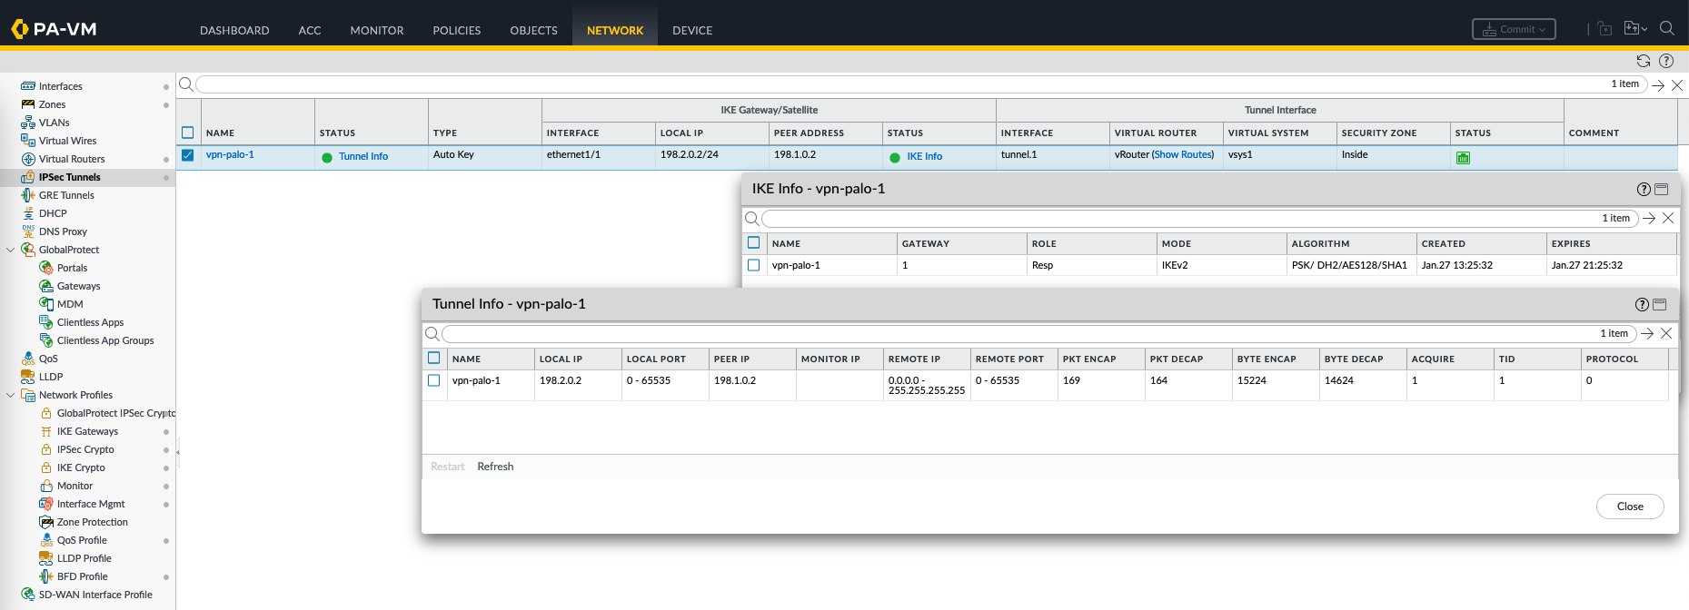Click the IPSec Tunnels sidebar icon
1689x610 pixels.
click(x=28, y=177)
